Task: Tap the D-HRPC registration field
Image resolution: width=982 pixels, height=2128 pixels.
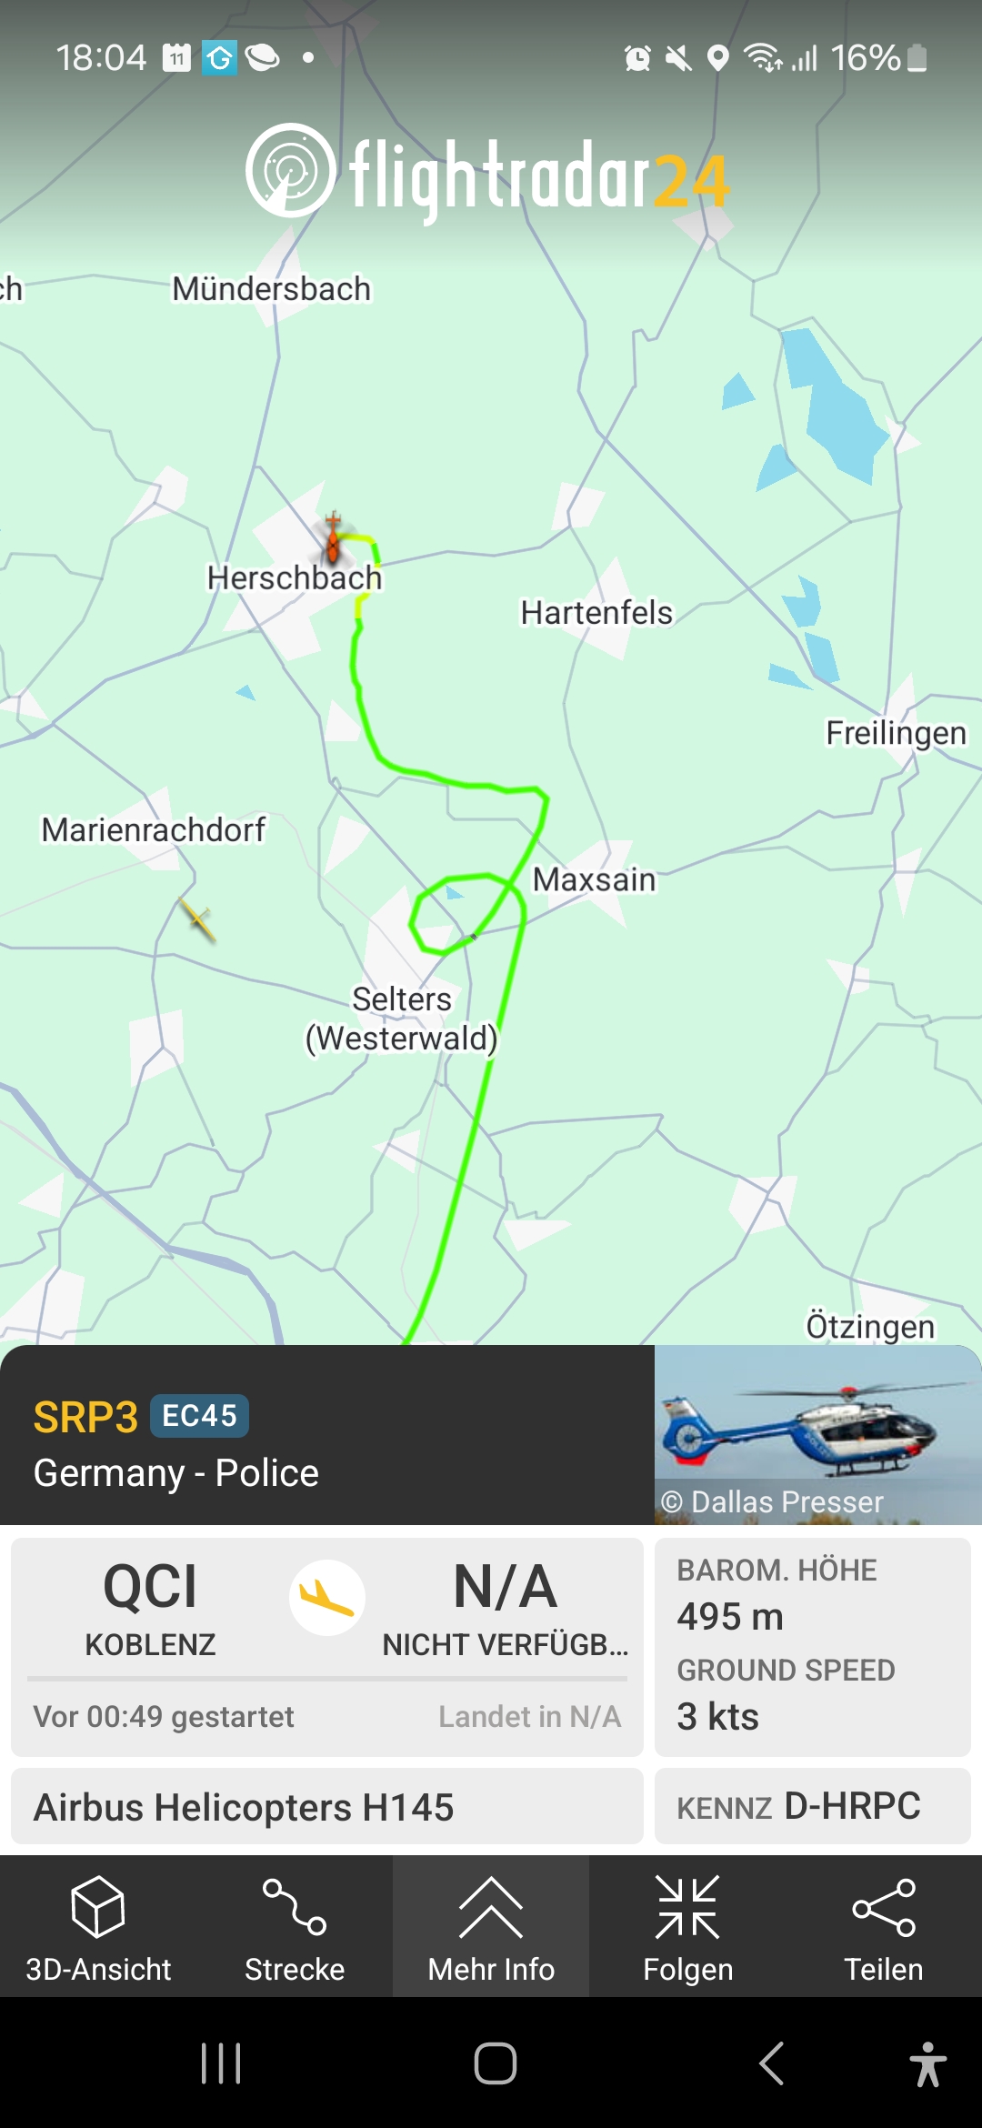Action: point(813,1806)
